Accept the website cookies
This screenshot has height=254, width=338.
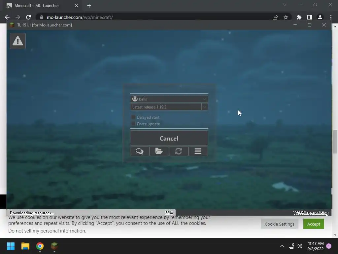[314, 224]
